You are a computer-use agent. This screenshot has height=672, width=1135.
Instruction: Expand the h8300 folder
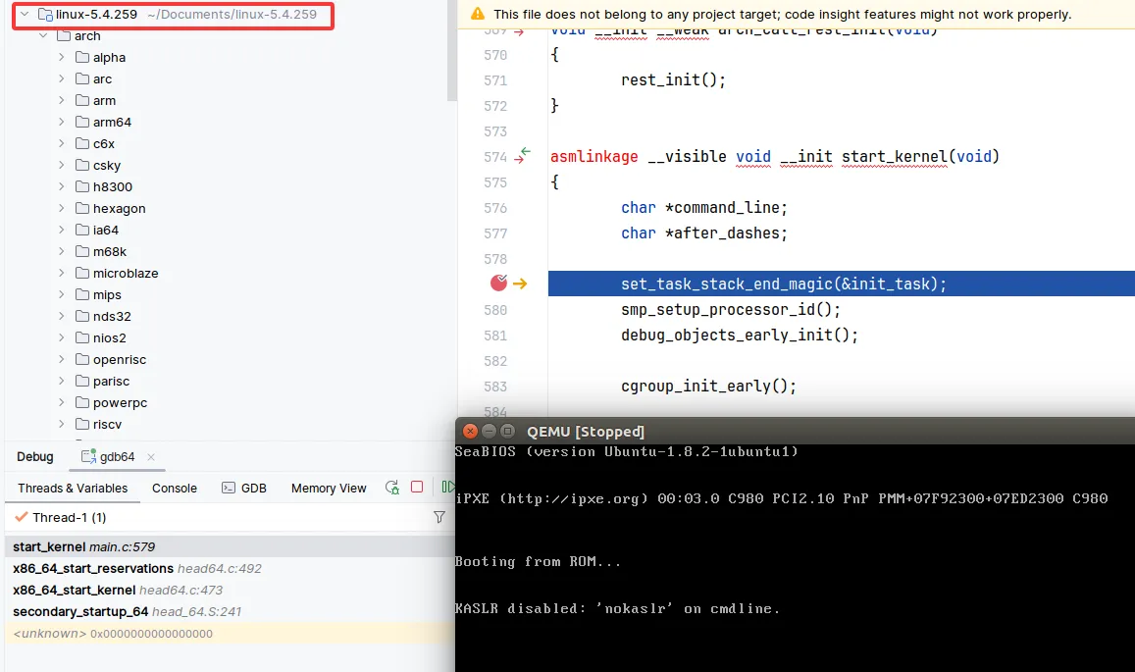click(x=62, y=186)
